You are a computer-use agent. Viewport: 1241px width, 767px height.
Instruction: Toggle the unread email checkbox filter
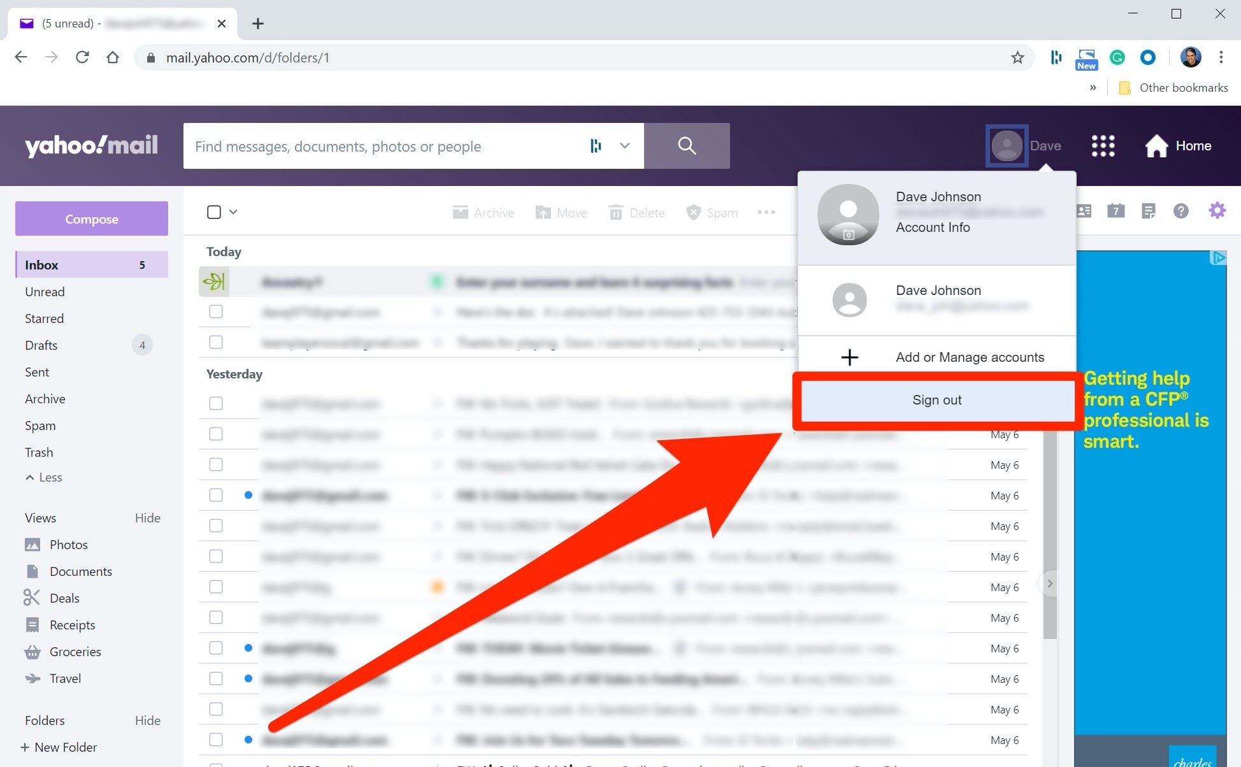45,291
